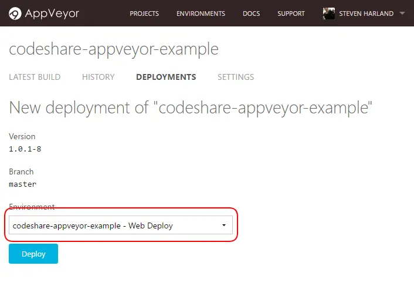Select the Deployments tab
This screenshot has width=414, height=286.
coord(166,77)
